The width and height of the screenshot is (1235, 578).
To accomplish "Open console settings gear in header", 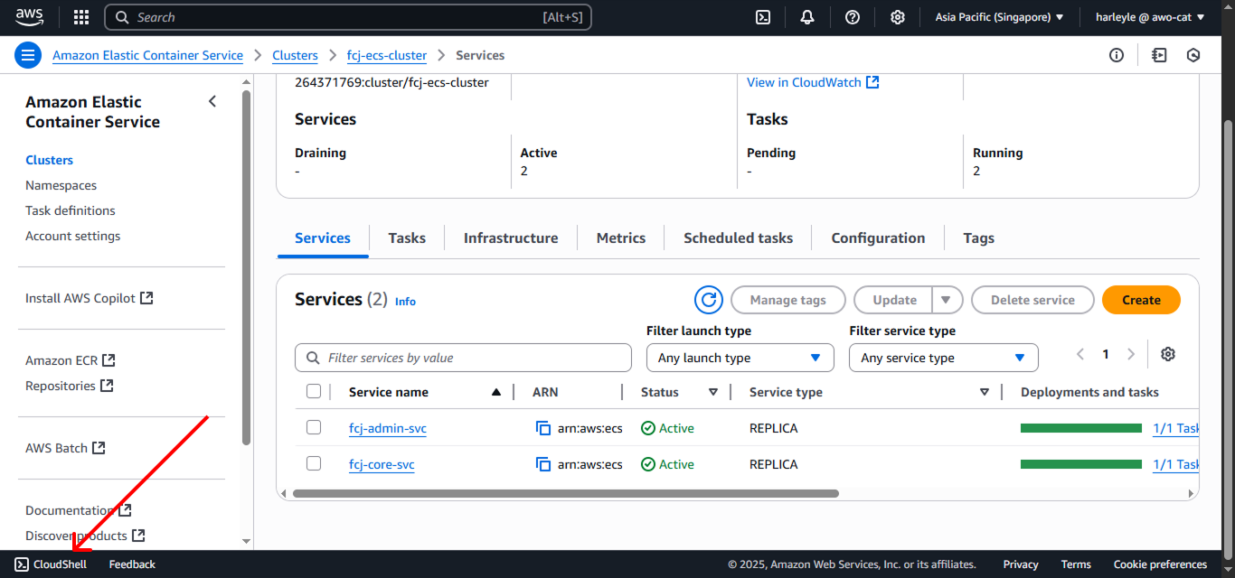I will pyautogui.click(x=898, y=17).
